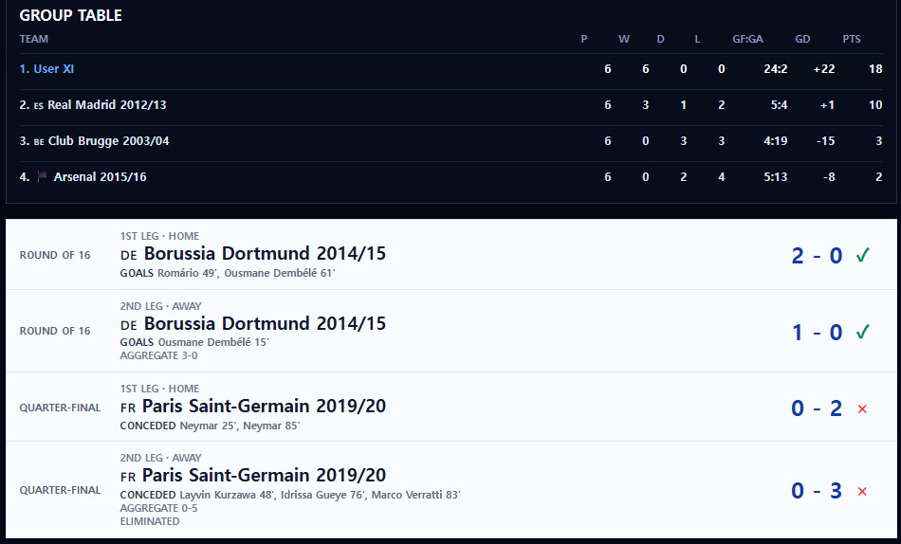This screenshot has height=544, width=901.
Task: Click the BE country badge for Club Brugge
Action: click(x=39, y=142)
